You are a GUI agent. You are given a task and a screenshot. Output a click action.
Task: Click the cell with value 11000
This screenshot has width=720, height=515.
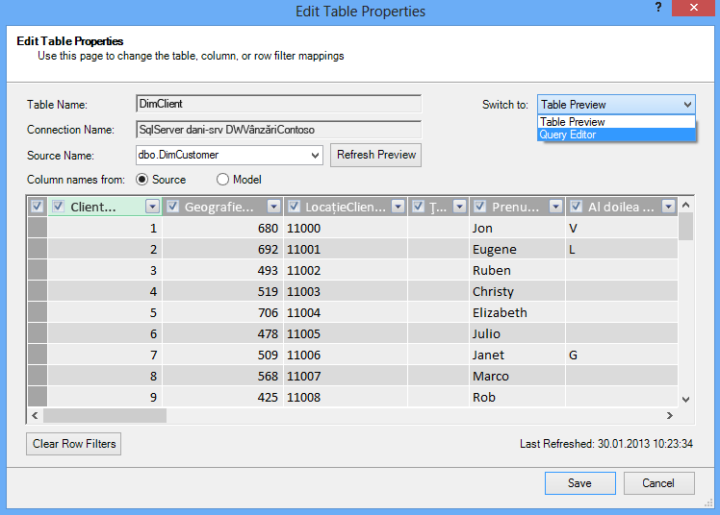[x=346, y=228]
